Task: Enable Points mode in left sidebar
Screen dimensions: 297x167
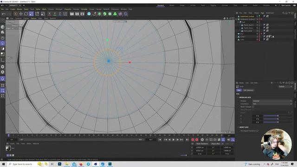Action: coord(2,38)
